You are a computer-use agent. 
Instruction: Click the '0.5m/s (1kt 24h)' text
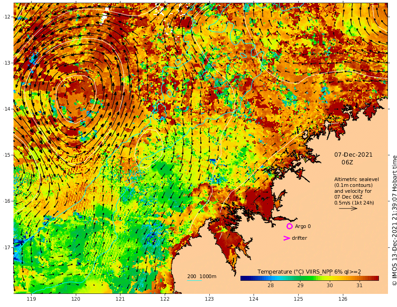click(x=354, y=203)
